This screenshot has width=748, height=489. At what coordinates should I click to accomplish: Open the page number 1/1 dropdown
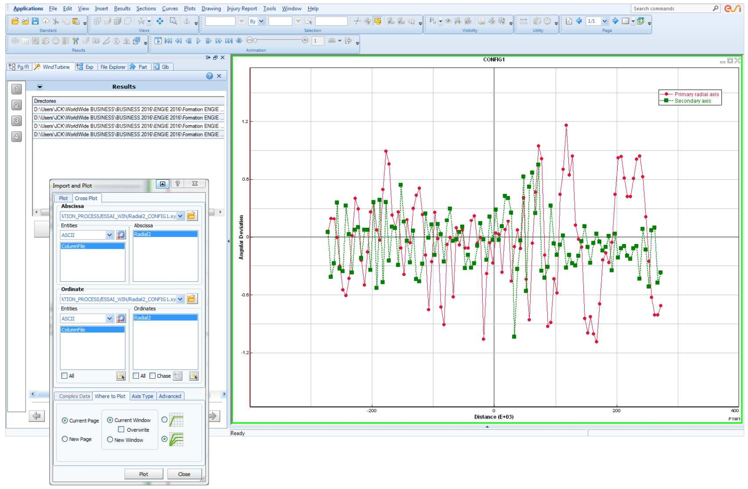(x=605, y=21)
